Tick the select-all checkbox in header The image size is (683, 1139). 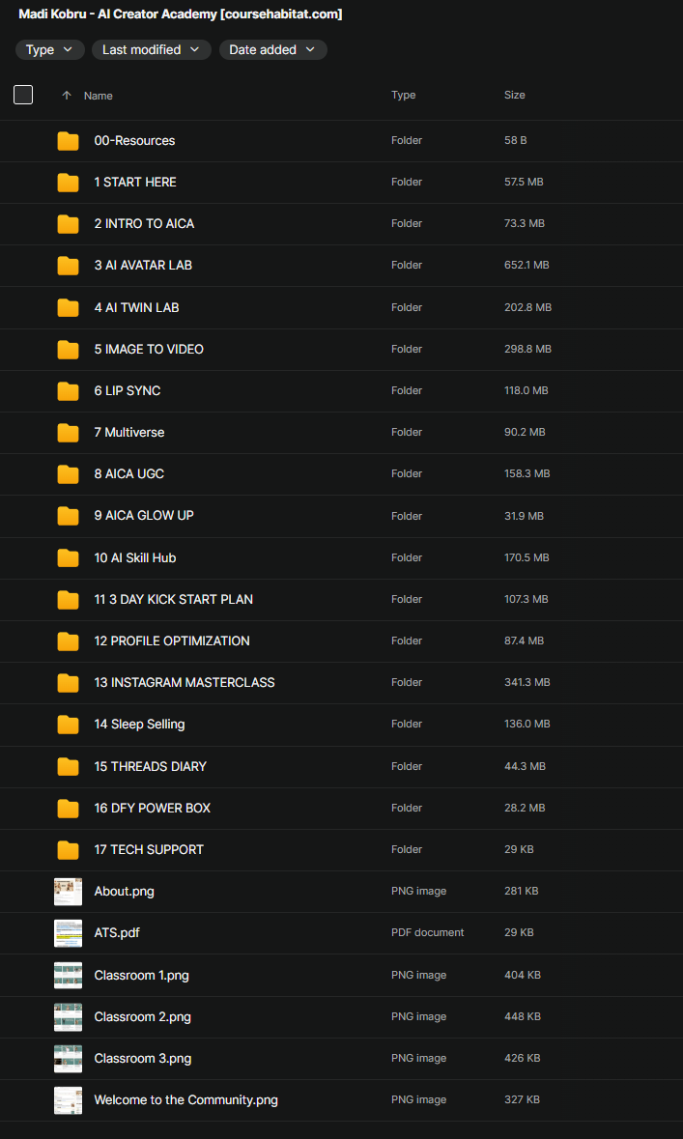[x=23, y=95]
